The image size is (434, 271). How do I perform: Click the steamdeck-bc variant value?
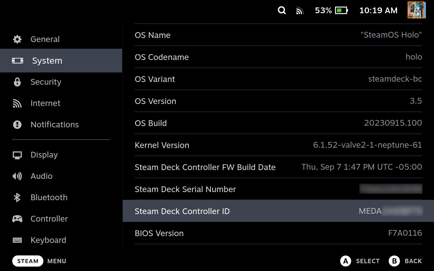tap(395, 79)
